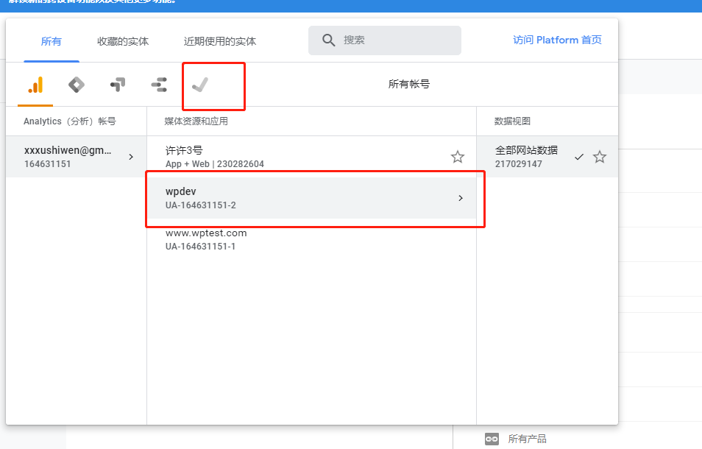This screenshot has width=702, height=449.
Task: Switch to the 收藏的实体 tab
Action: pos(123,41)
